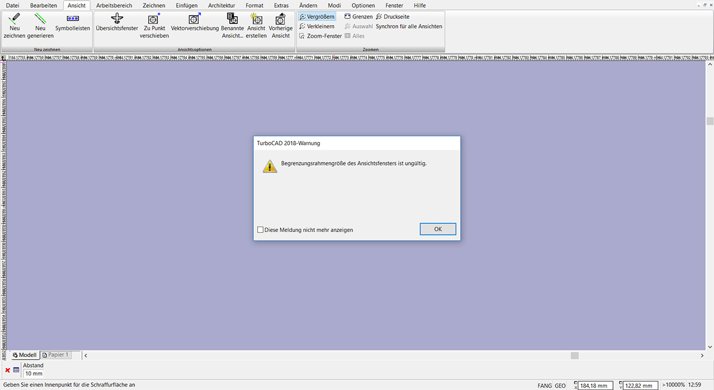This screenshot has width=714, height=390.
Task: Zoom to Grenzen extents
Action: click(x=358, y=17)
